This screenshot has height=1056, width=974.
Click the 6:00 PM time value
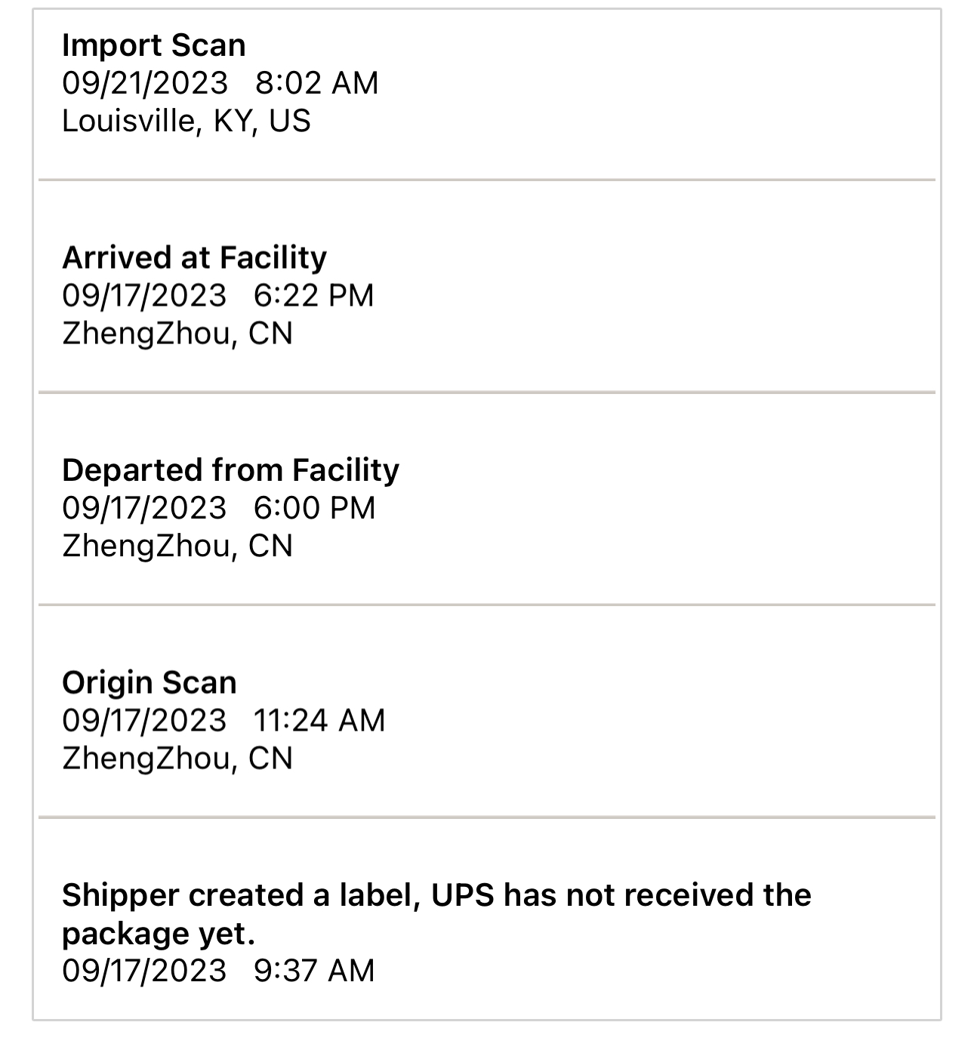pos(315,508)
